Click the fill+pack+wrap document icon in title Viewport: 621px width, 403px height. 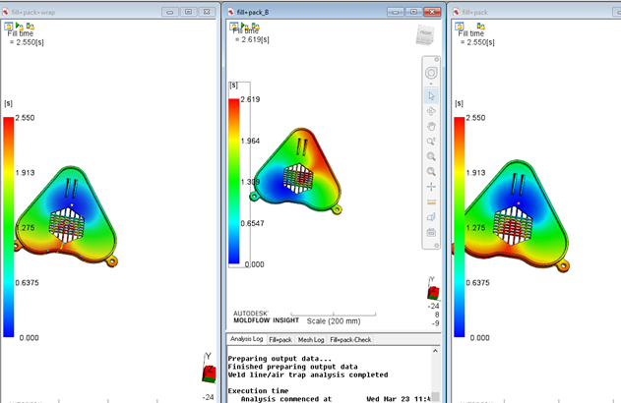tap(6, 12)
